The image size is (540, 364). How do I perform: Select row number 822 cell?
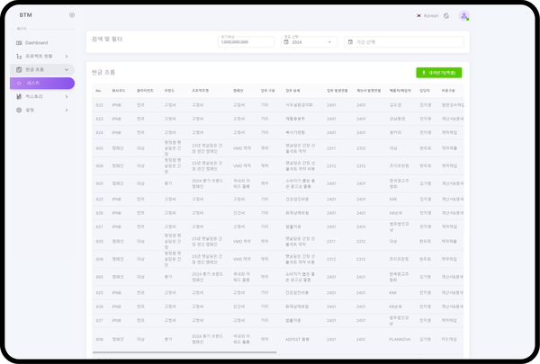100,105
